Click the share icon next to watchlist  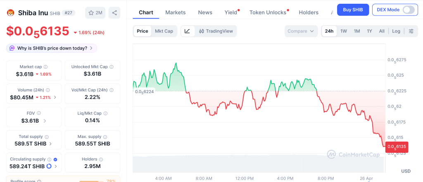point(114,13)
